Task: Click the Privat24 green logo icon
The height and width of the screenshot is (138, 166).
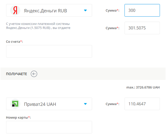Action: (x=15, y=104)
